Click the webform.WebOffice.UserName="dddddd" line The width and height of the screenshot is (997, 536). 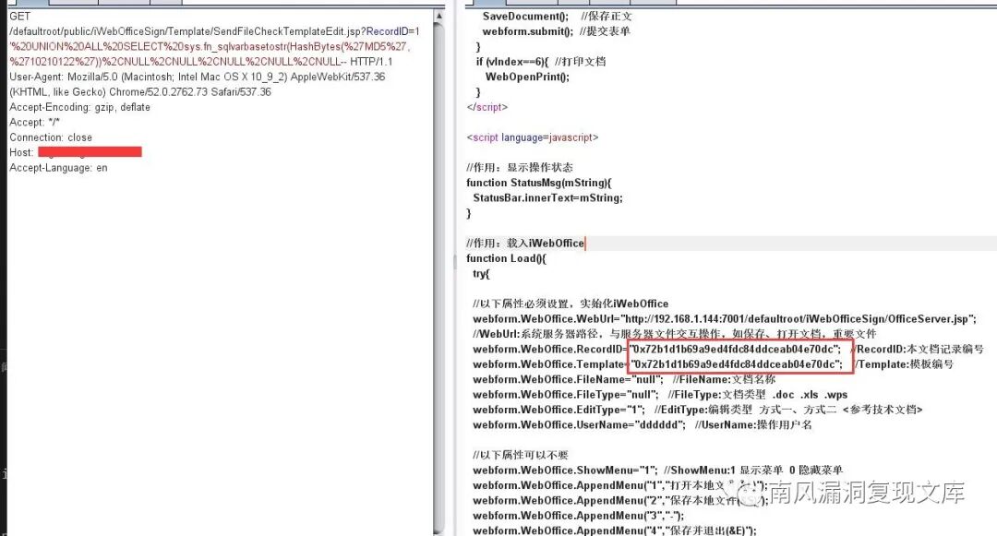643,425
